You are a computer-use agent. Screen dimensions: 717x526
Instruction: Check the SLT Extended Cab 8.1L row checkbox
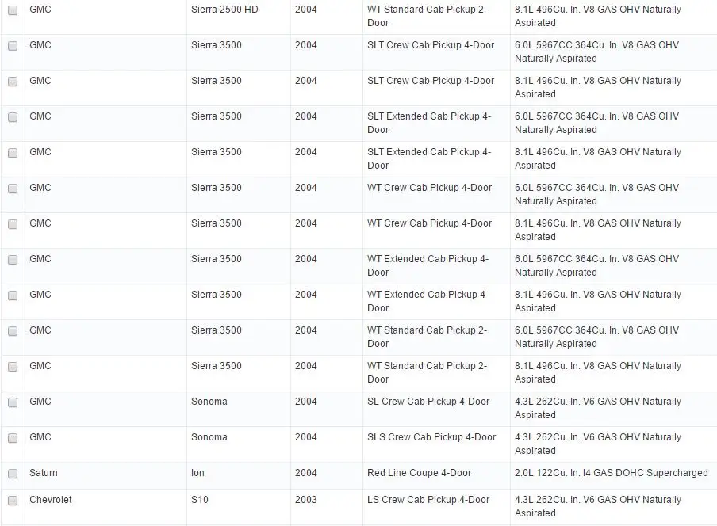[13, 153]
